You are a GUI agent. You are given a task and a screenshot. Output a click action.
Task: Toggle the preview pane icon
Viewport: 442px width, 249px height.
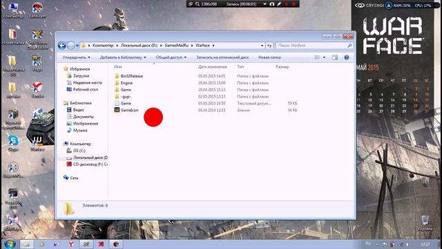(335, 57)
